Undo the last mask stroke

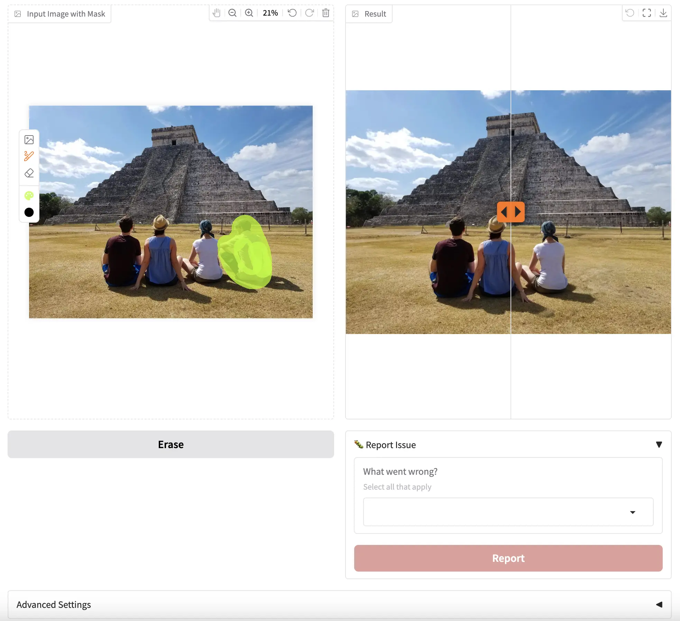click(292, 13)
